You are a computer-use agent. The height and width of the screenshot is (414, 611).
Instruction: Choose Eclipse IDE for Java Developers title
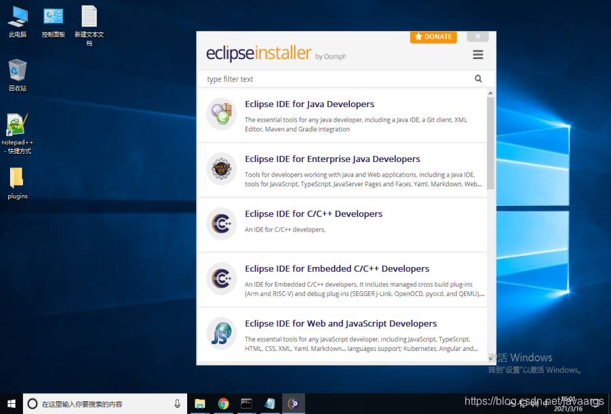309,104
